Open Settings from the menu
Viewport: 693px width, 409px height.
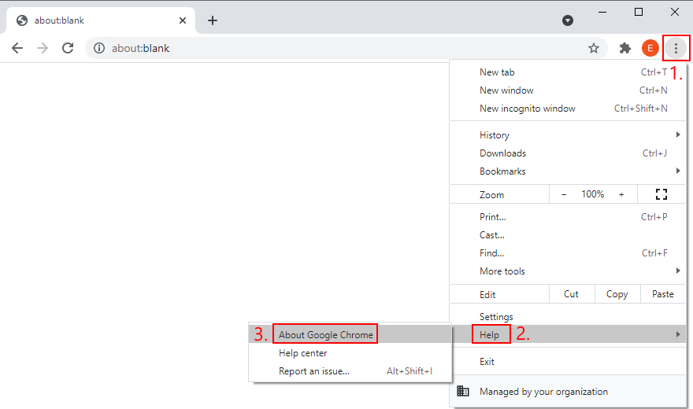point(496,317)
